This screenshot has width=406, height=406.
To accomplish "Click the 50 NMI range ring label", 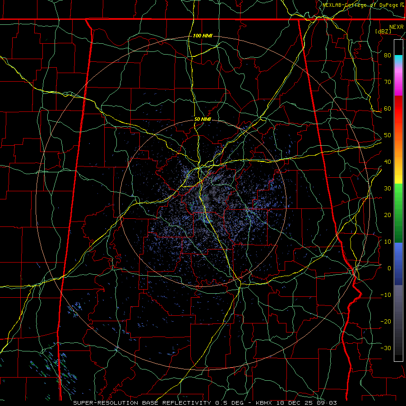I will [203, 120].
